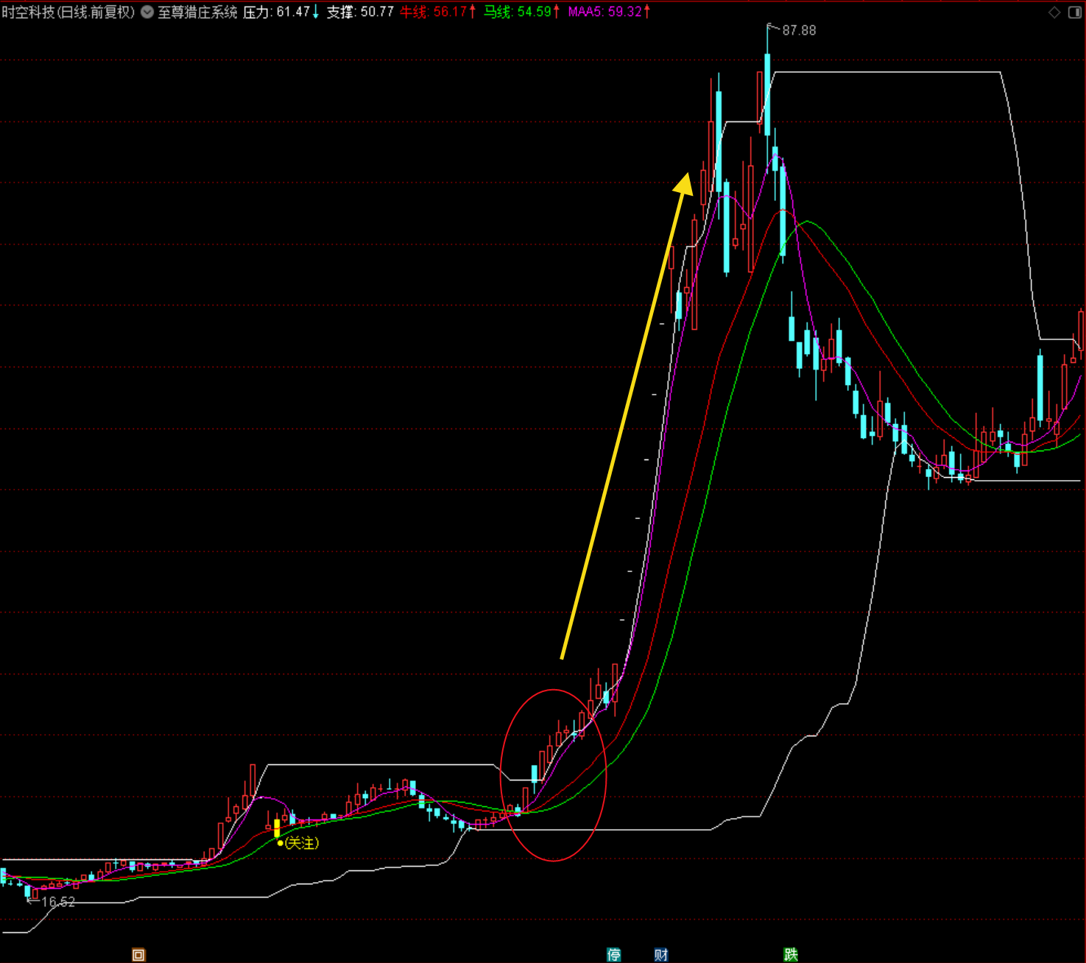Click the diamond icon at top right
This screenshot has width=1086, height=963.
pos(1054,12)
